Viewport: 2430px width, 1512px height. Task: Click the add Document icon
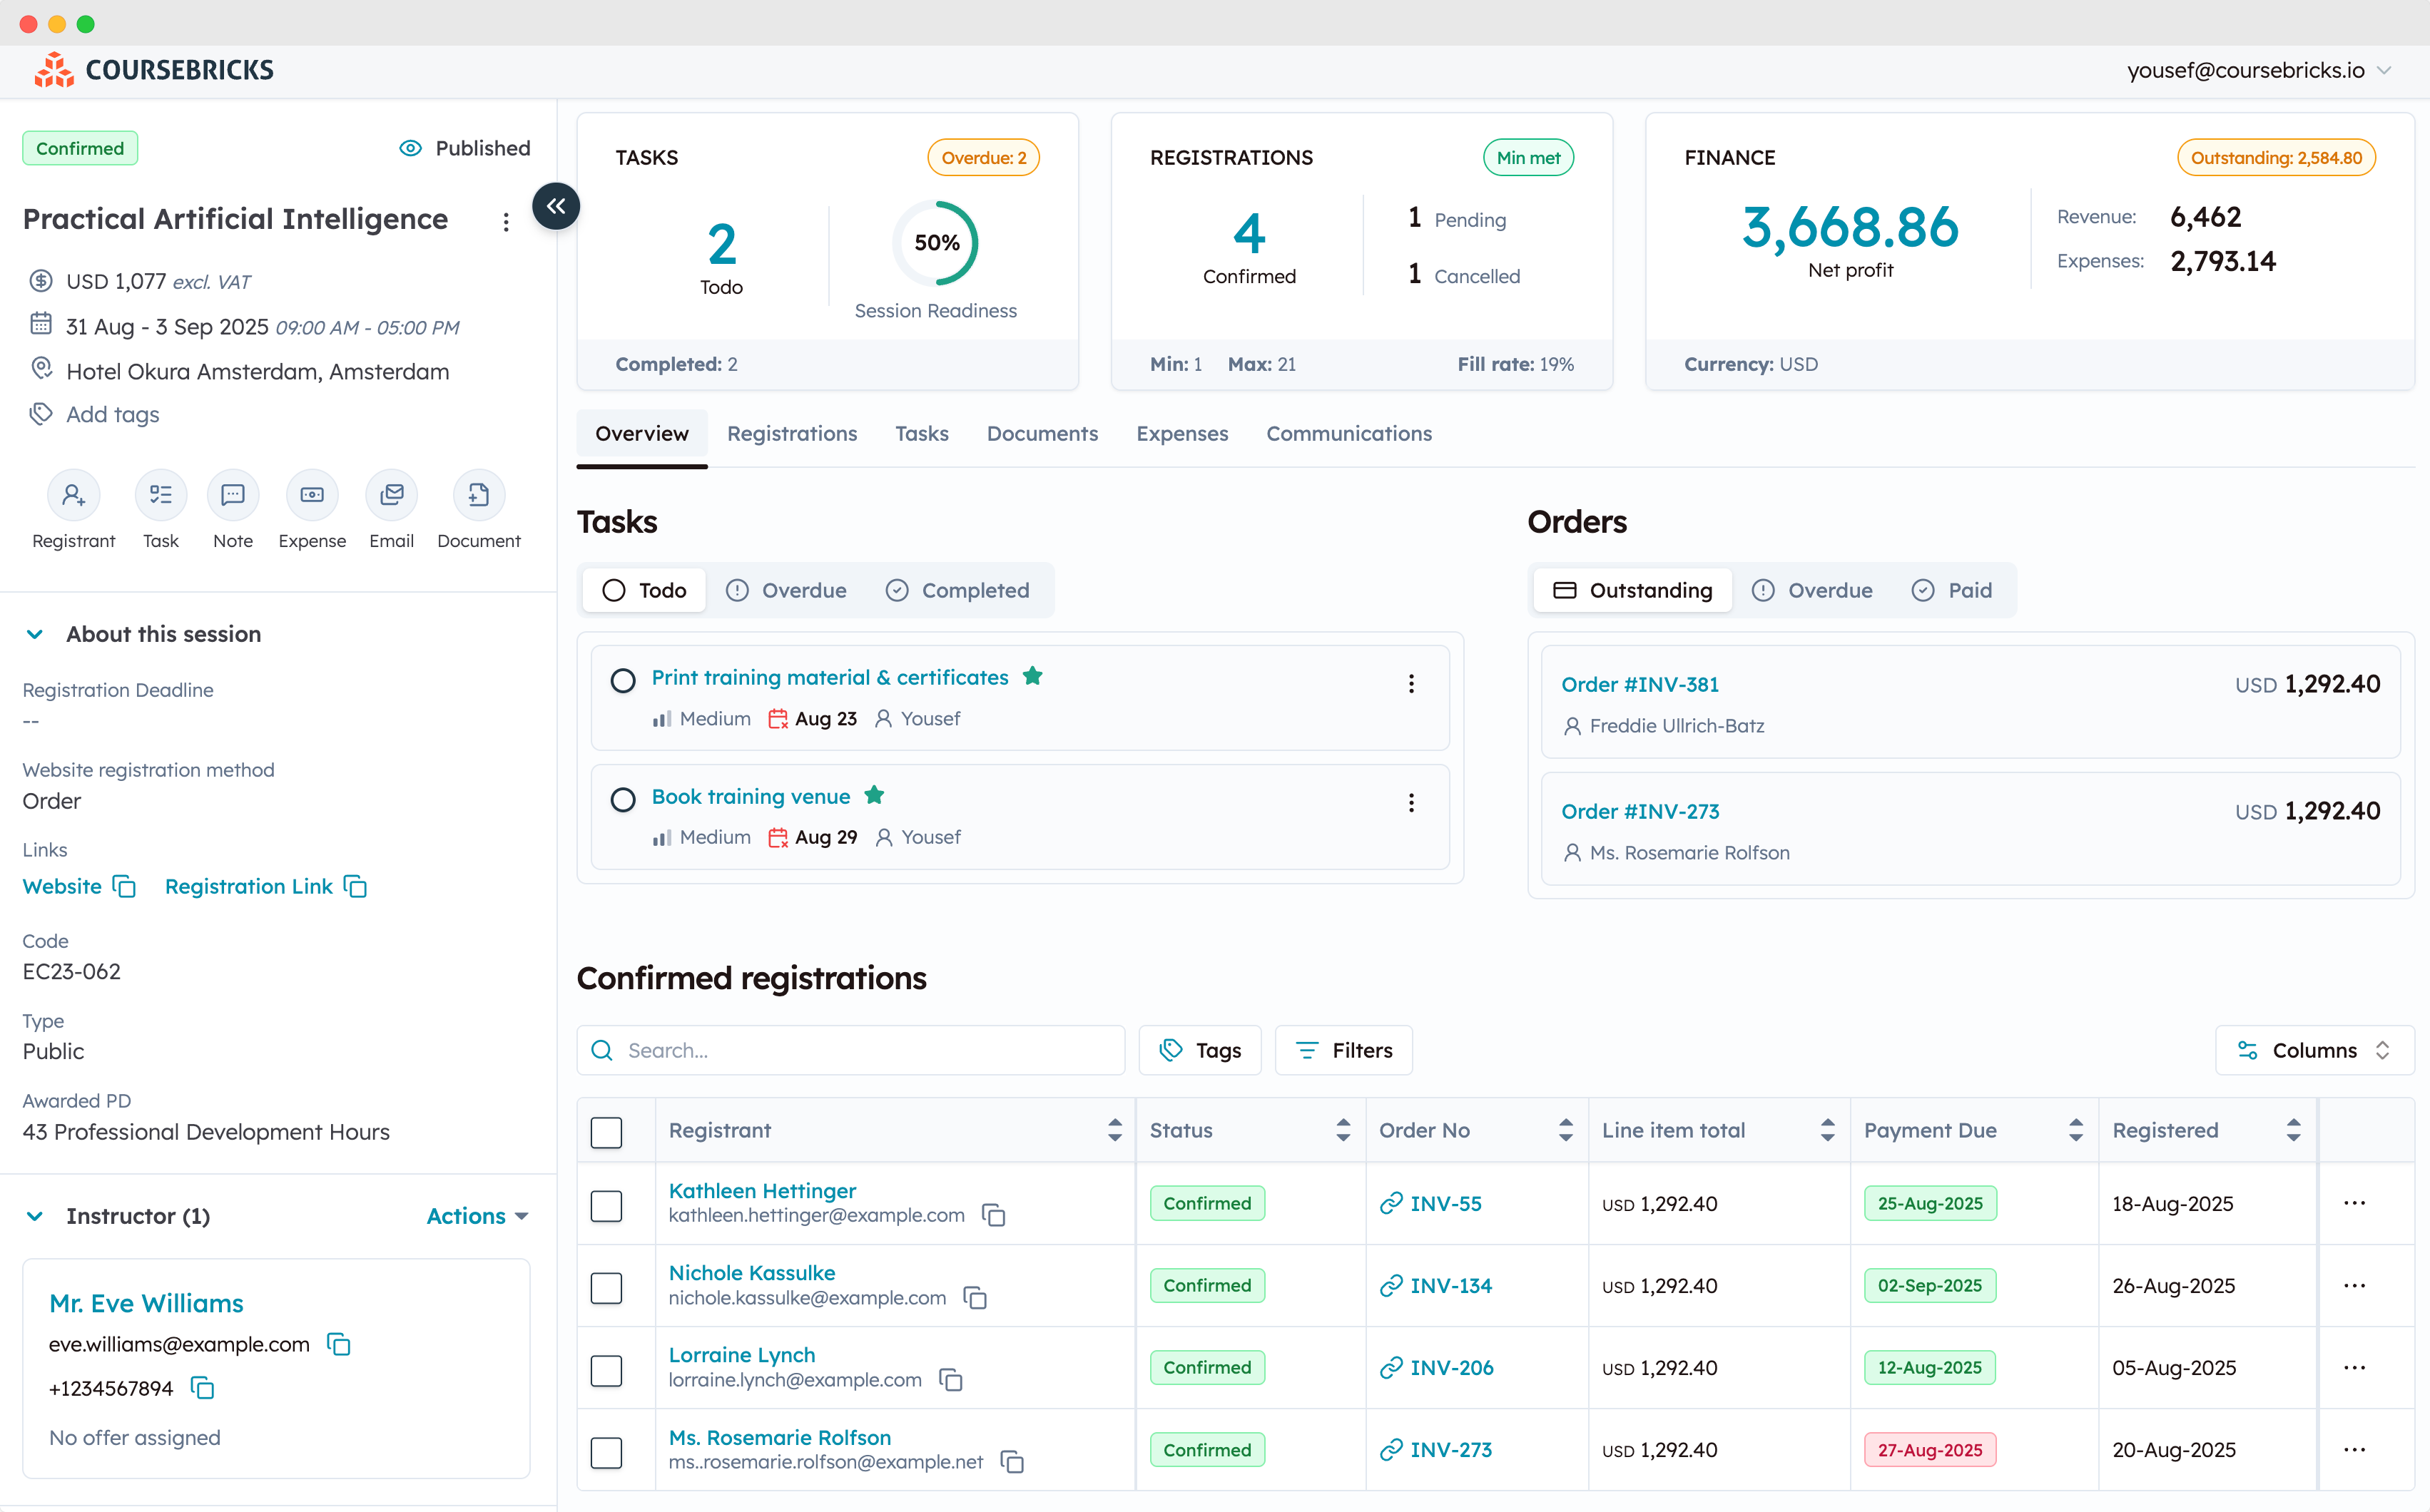coord(478,496)
